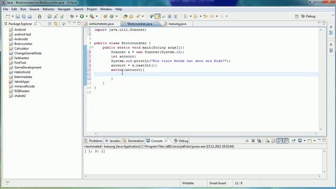Click Clear Console icon
336x189 pixels.
tap(267, 141)
